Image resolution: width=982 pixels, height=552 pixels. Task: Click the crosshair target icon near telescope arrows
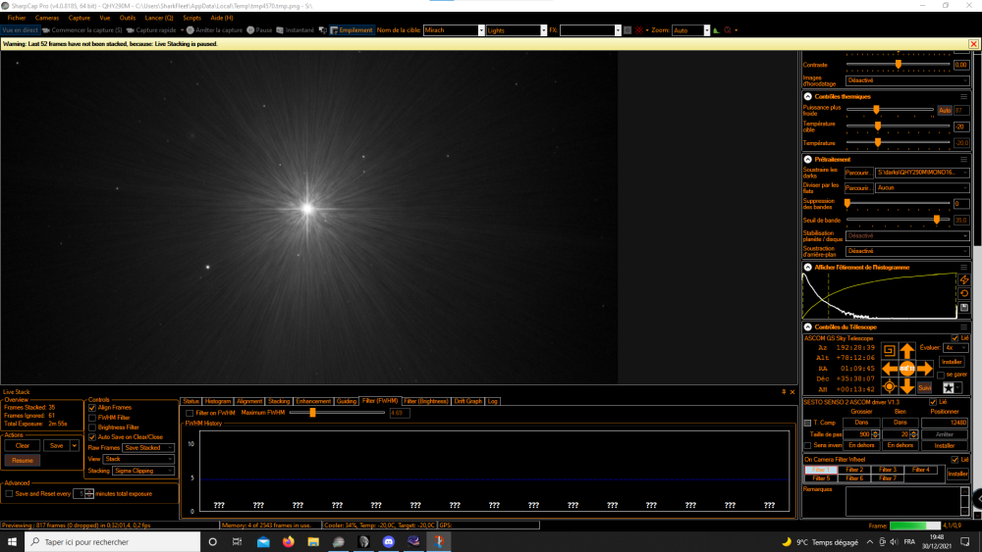tap(889, 387)
